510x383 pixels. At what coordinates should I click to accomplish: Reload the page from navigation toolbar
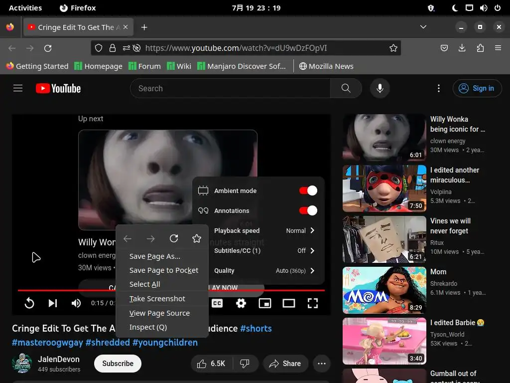click(x=48, y=48)
